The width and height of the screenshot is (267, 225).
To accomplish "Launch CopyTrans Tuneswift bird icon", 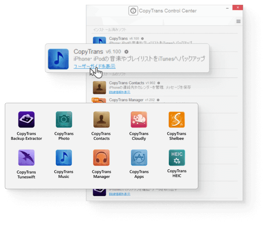I will [26, 157].
